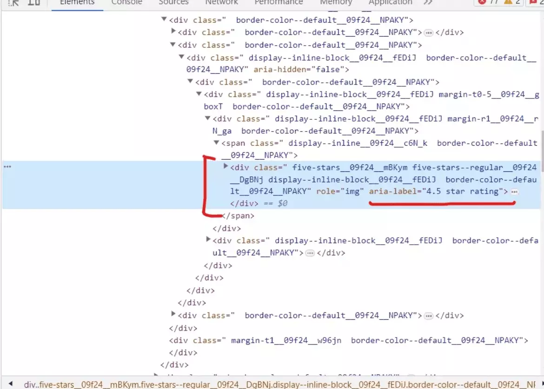Expand the collapsed div below the five-stars span
Screen dimensions: 544x389
tap(208, 240)
